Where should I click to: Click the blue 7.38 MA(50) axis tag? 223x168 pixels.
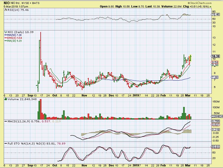click(x=215, y=77)
